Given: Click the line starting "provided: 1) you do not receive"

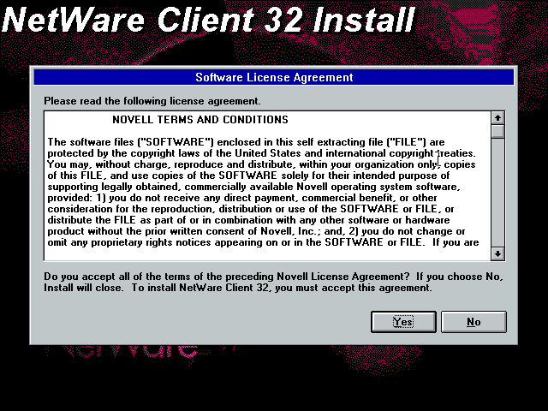Looking at the screenshot, I should tap(242, 198).
